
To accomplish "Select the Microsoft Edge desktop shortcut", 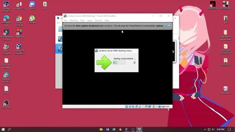I will 6,21.
